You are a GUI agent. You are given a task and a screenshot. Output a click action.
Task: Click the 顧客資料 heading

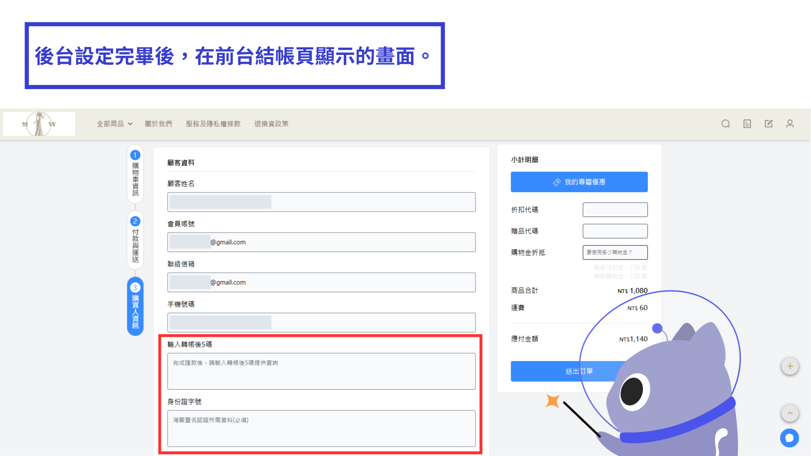181,163
